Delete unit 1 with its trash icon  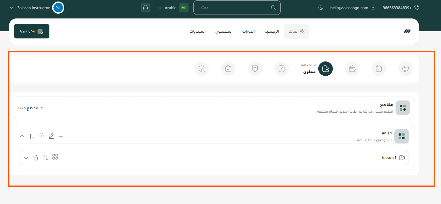click(42, 136)
